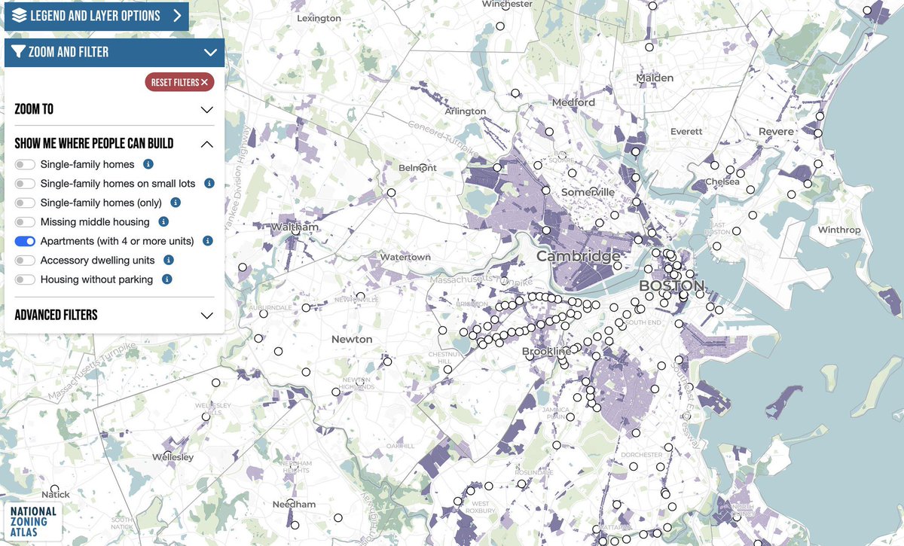Click the Dorchester label on map
Image resolution: width=904 pixels, height=546 pixels.
[x=643, y=454]
